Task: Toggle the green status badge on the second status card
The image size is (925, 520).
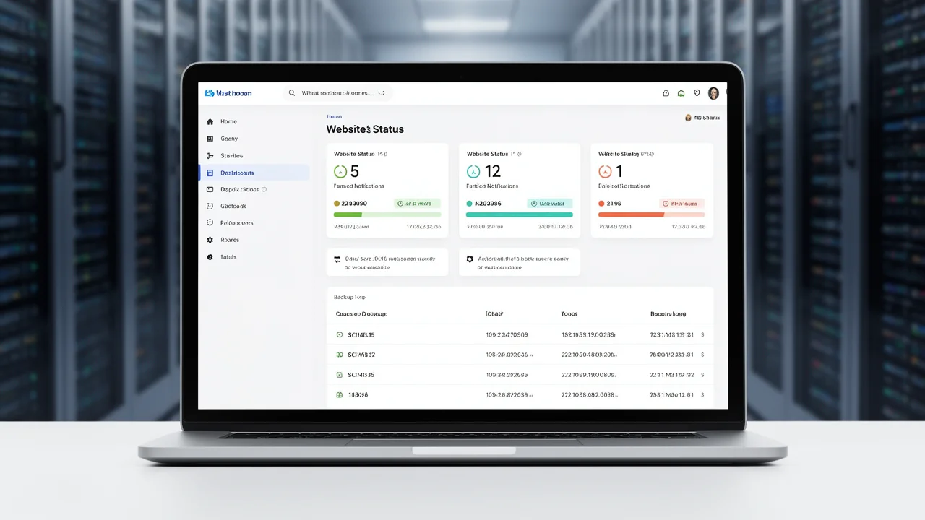Action: pyautogui.click(x=550, y=203)
